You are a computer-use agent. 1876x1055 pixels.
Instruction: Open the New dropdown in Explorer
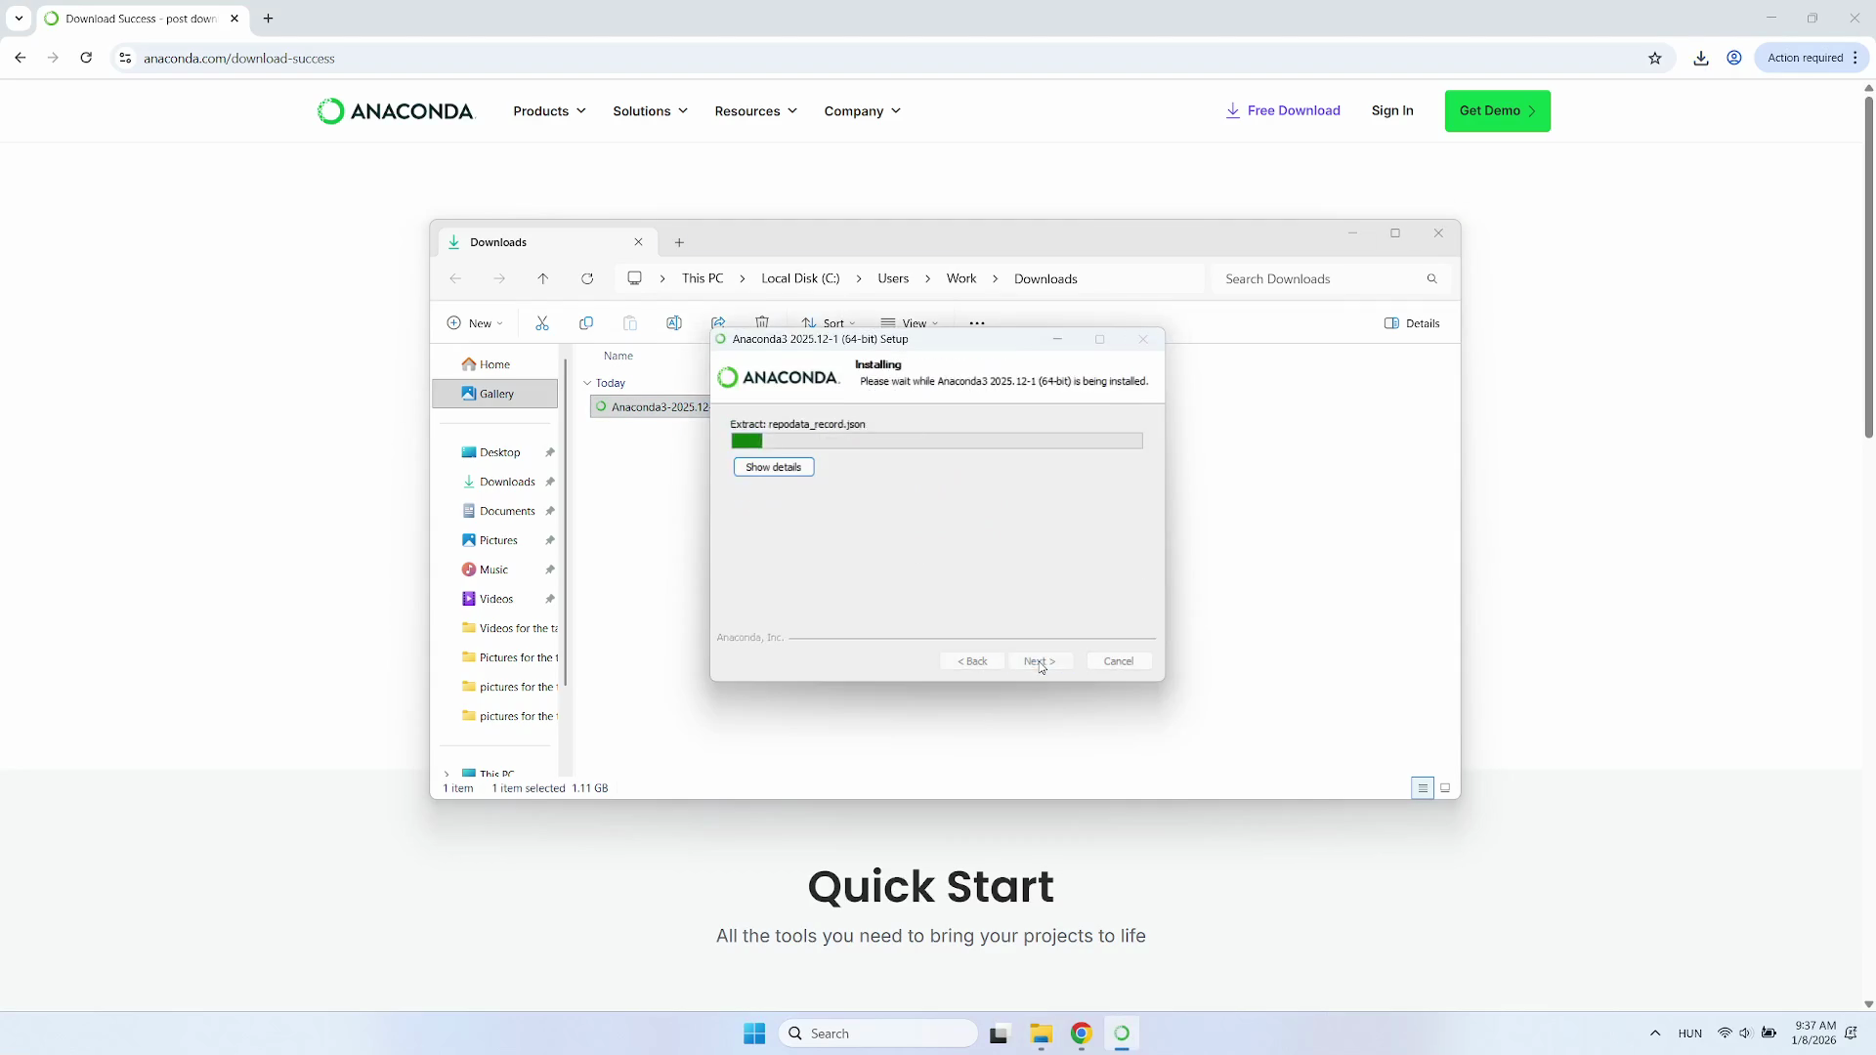tap(475, 323)
